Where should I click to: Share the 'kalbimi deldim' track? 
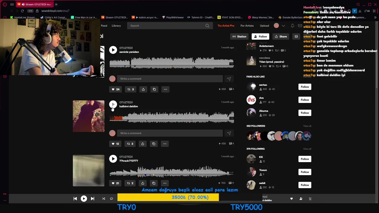tap(143, 144)
